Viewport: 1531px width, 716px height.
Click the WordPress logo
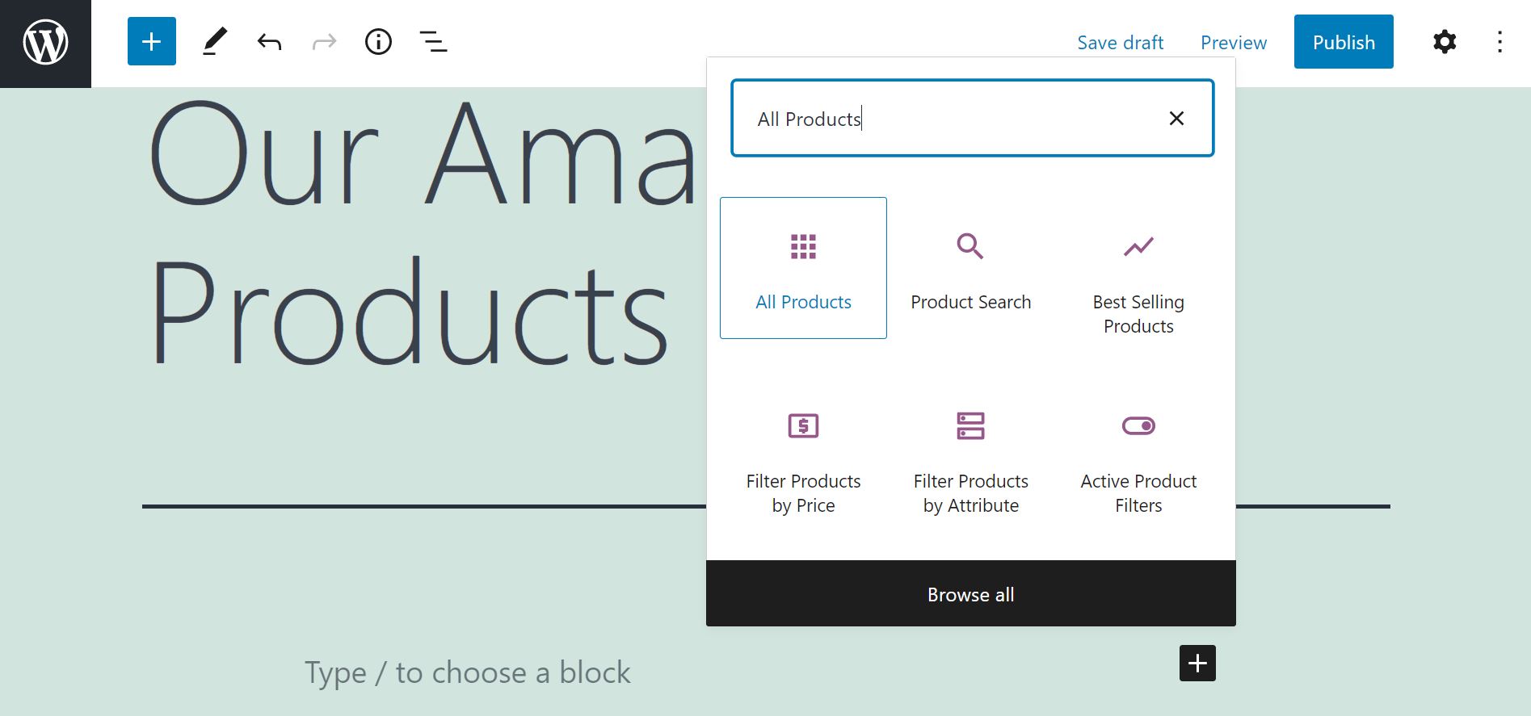coord(45,41)
